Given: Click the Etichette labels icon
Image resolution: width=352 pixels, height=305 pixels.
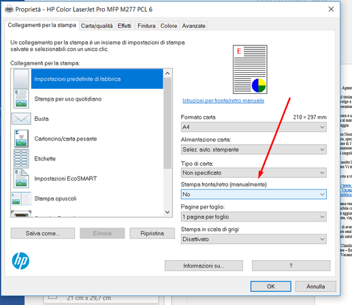Looking at the screenshot, I should [x=21, y=158].
